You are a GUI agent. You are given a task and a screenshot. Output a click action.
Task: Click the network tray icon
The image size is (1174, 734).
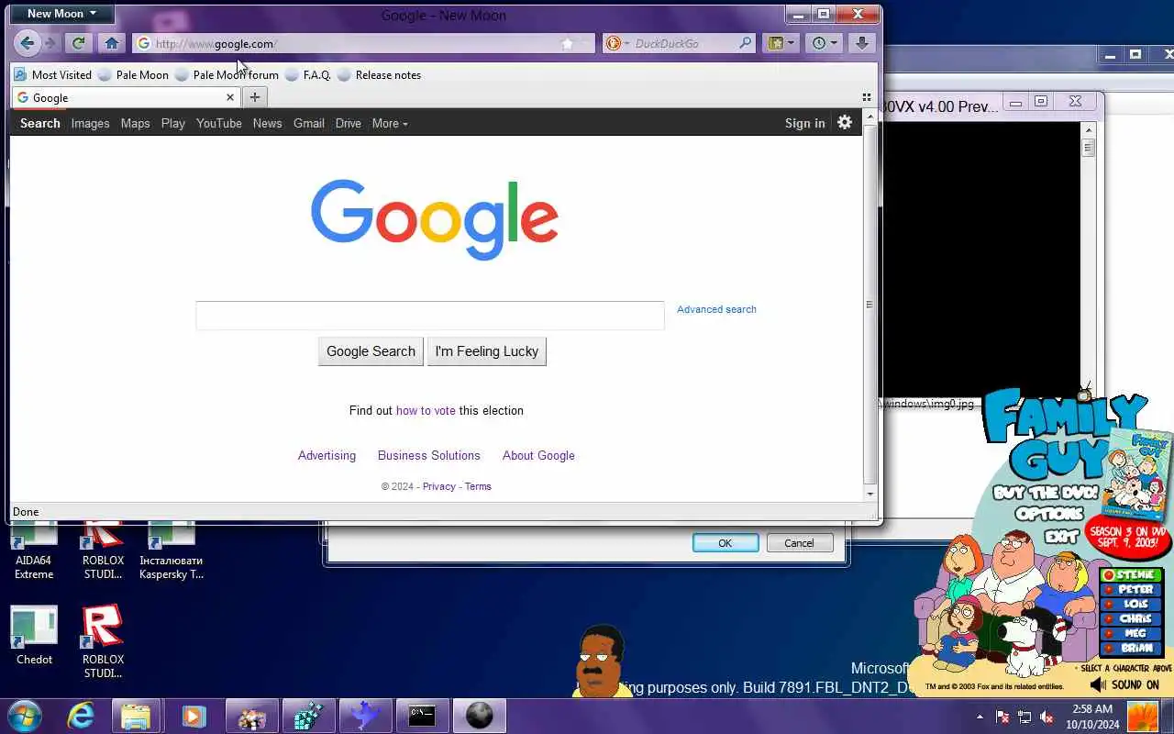click(x=1024, y=717)
